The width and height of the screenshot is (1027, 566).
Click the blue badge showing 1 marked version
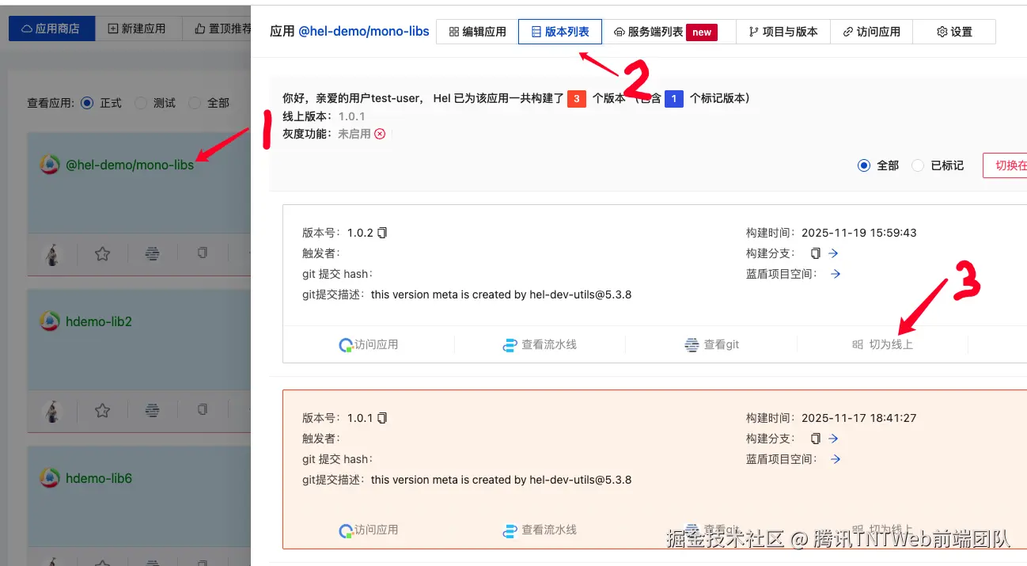674,99
